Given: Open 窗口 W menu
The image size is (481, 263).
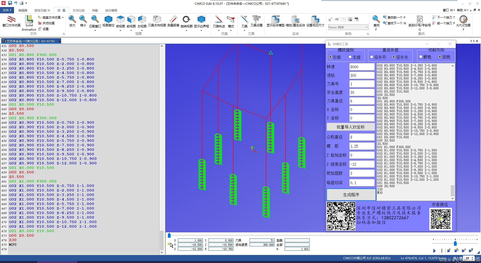Looking at the screenshot, I should (x=449, y=10).
